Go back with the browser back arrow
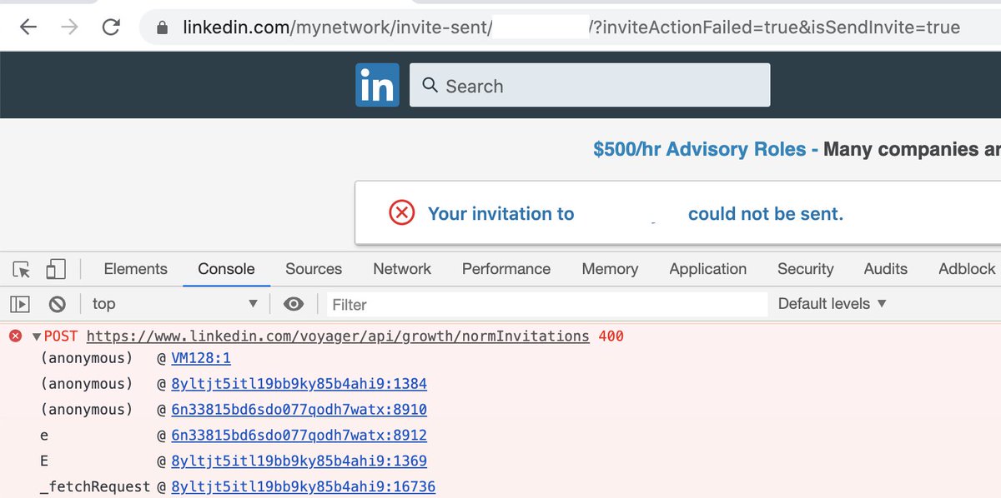The image size is (1001, 498). click(x=28, y=27)
